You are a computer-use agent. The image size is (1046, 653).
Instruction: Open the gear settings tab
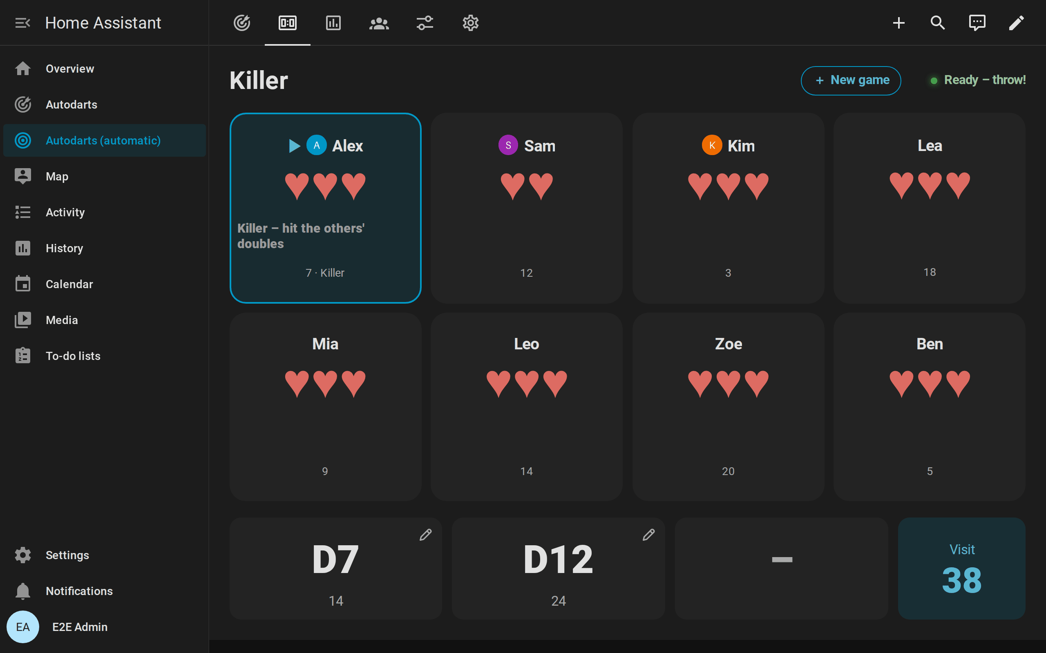[471, 23]
